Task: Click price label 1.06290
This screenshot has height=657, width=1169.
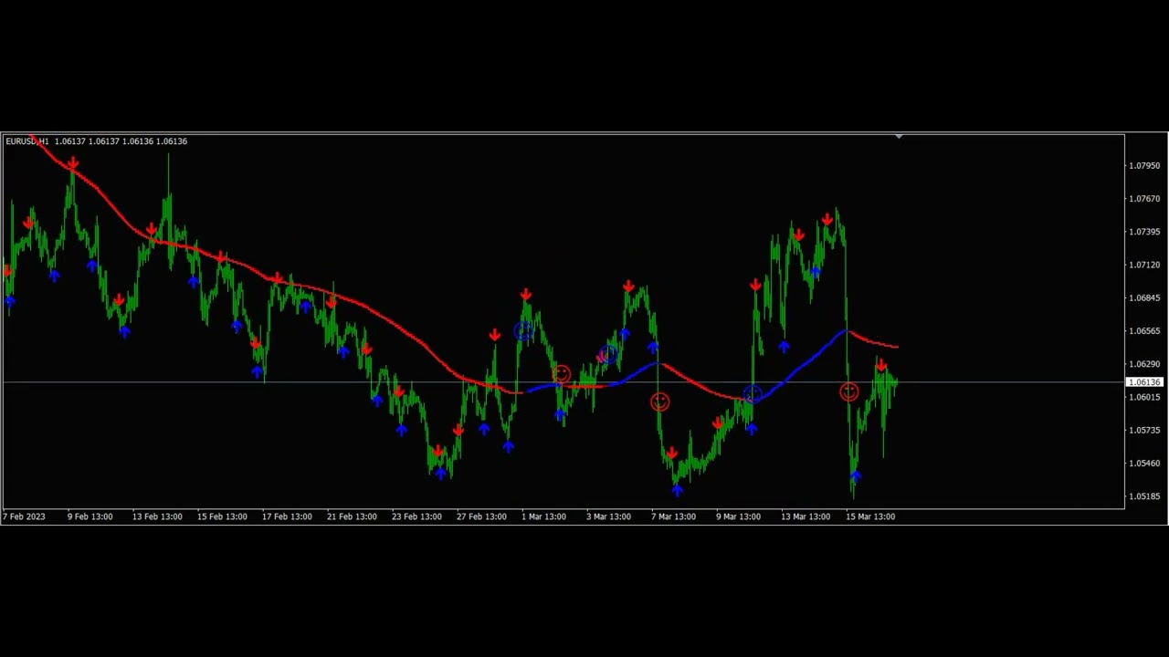Action: [1144, 364]
